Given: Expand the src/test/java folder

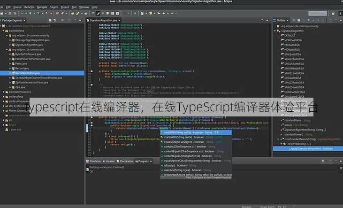Looking at the screenshot, I should point(3,97).
